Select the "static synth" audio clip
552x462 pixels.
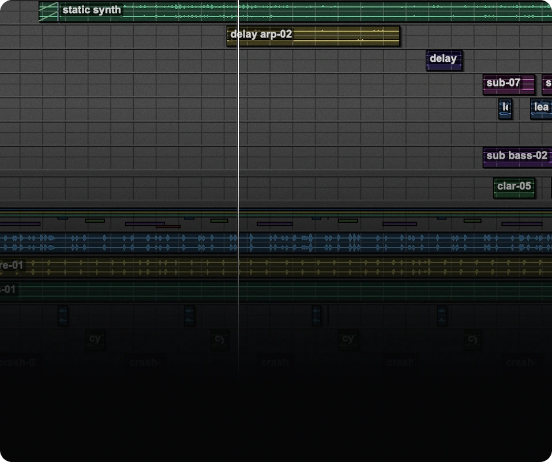295,12
